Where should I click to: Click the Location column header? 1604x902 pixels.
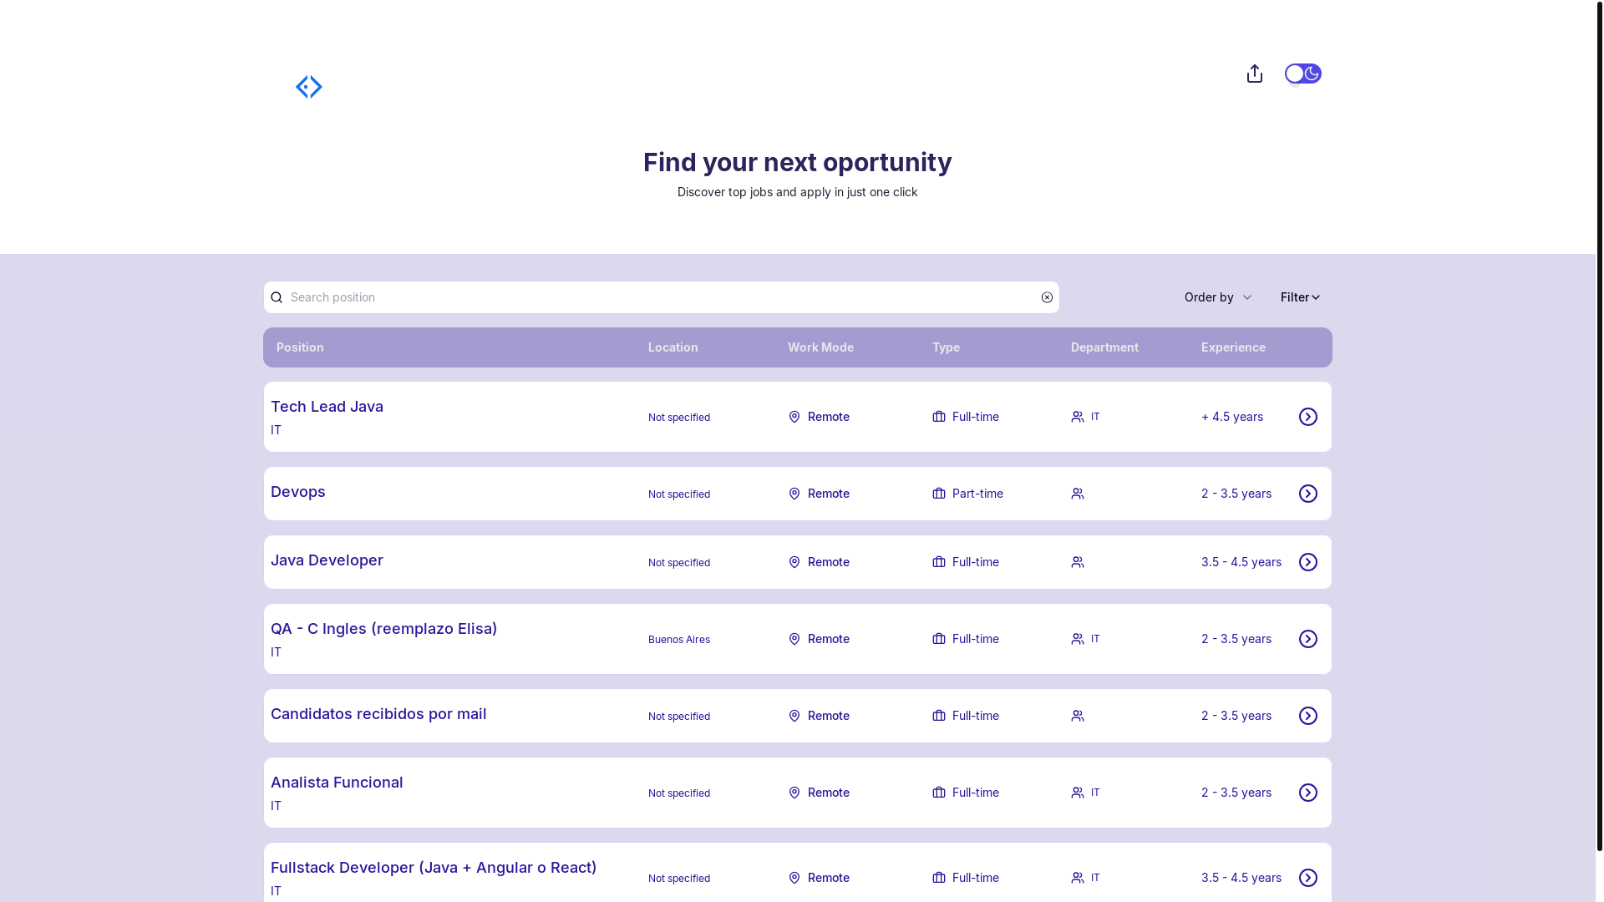(673, 347)
